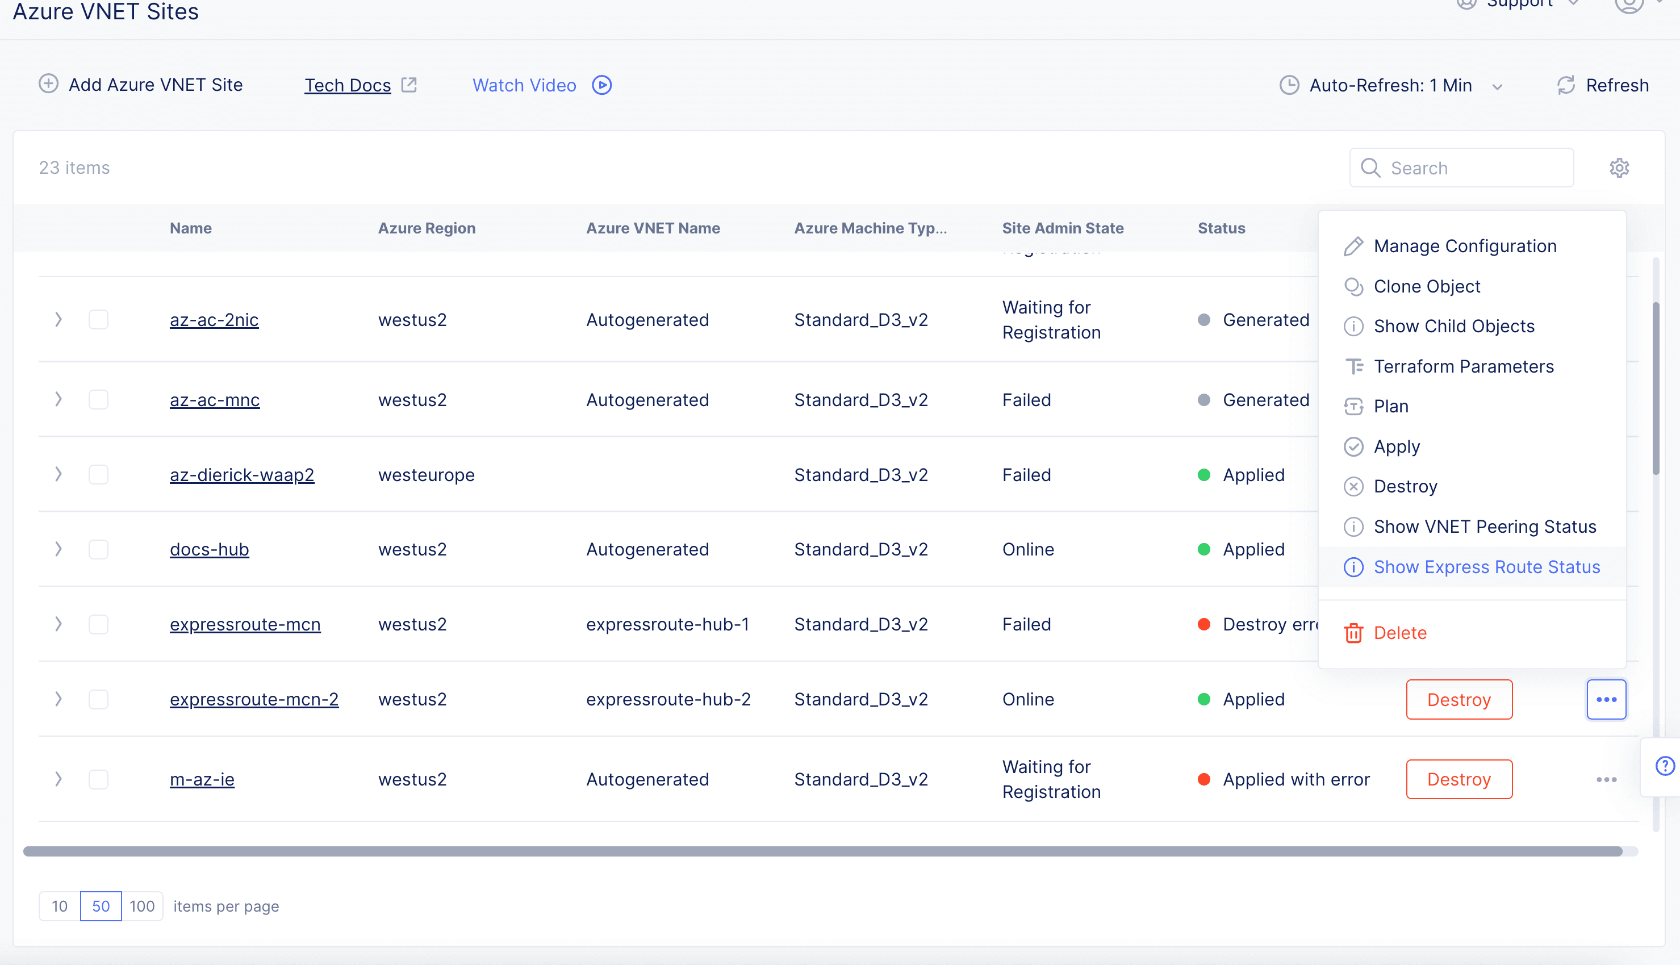Viewport: 1680px width, 965px height.
Task: Open the Auto-Refresh interval dropdown arrow
Action: [x=1497, y=87]
